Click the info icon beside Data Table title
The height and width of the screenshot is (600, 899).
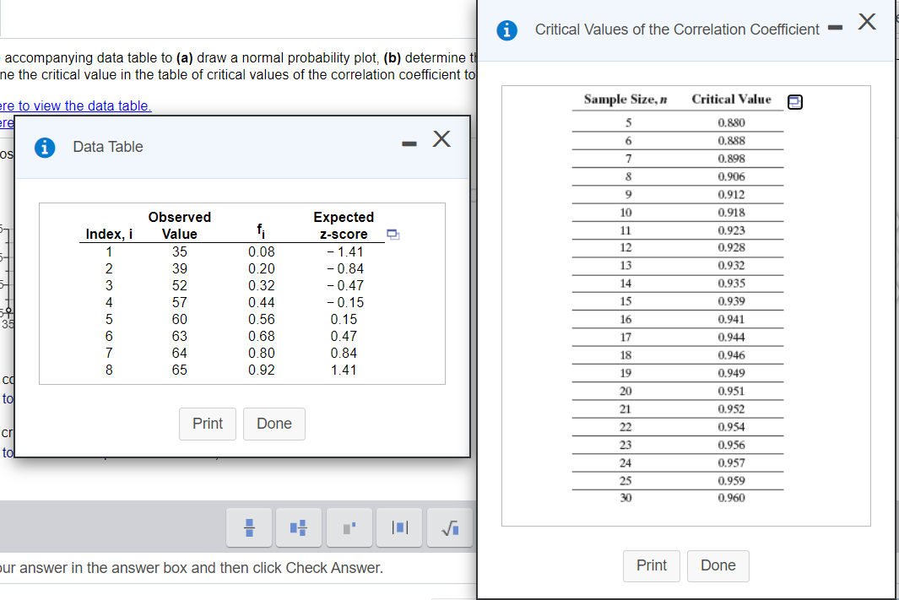[x=43, y=147]
